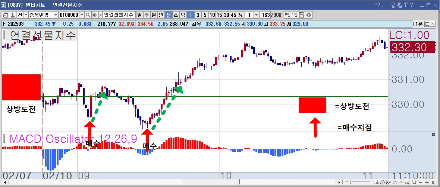Choose the 3 minute interval button

coord(198,15)
